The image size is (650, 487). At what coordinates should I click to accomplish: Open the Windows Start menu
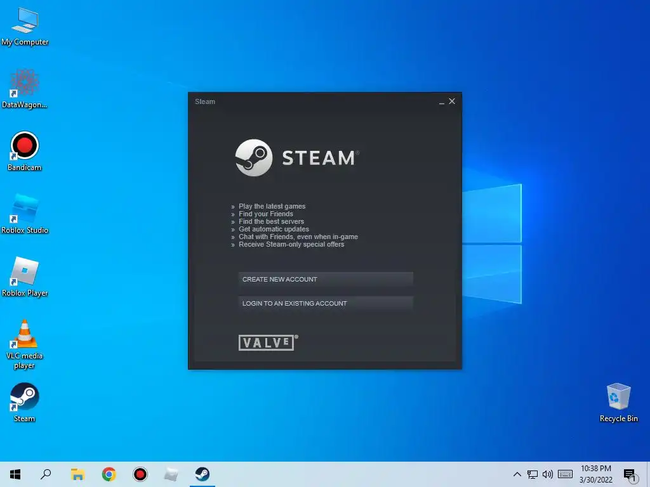(x=15, y=474)
